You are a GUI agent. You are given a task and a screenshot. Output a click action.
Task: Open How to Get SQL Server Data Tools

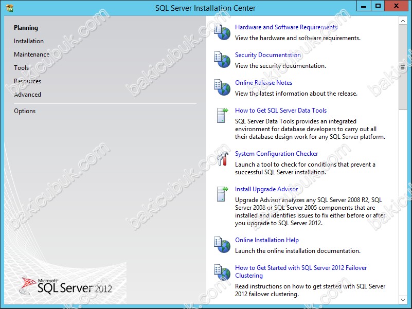[x=281, y=111]
